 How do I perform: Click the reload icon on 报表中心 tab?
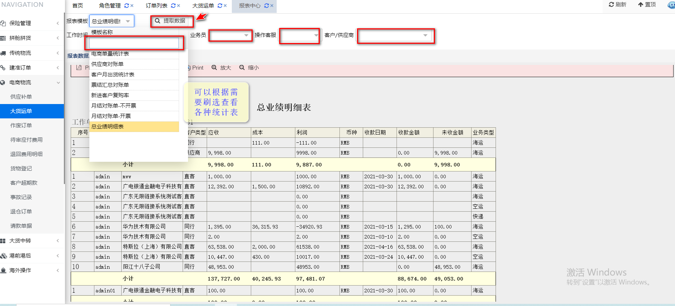(266, 6)
